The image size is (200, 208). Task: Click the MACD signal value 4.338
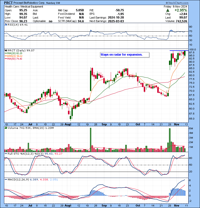pos(44,180)
